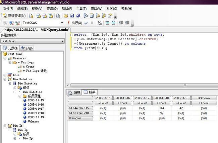Image resolution: width=218 pixels, height=143 pixels.
Task: Switch to the 消息 messages tab
Action: [74, 93]
